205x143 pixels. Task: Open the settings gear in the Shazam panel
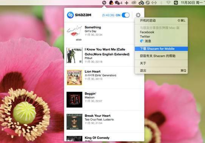coord(138,15)
